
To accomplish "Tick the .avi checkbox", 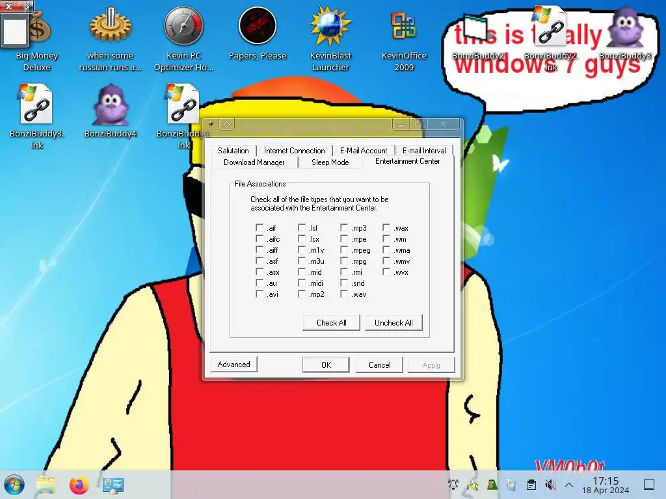I will [x=259, y=294].
